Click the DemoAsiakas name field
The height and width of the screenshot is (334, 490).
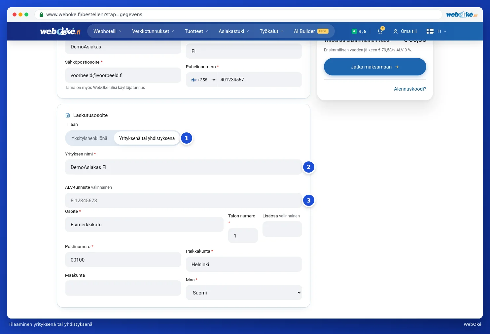[123, 47]
